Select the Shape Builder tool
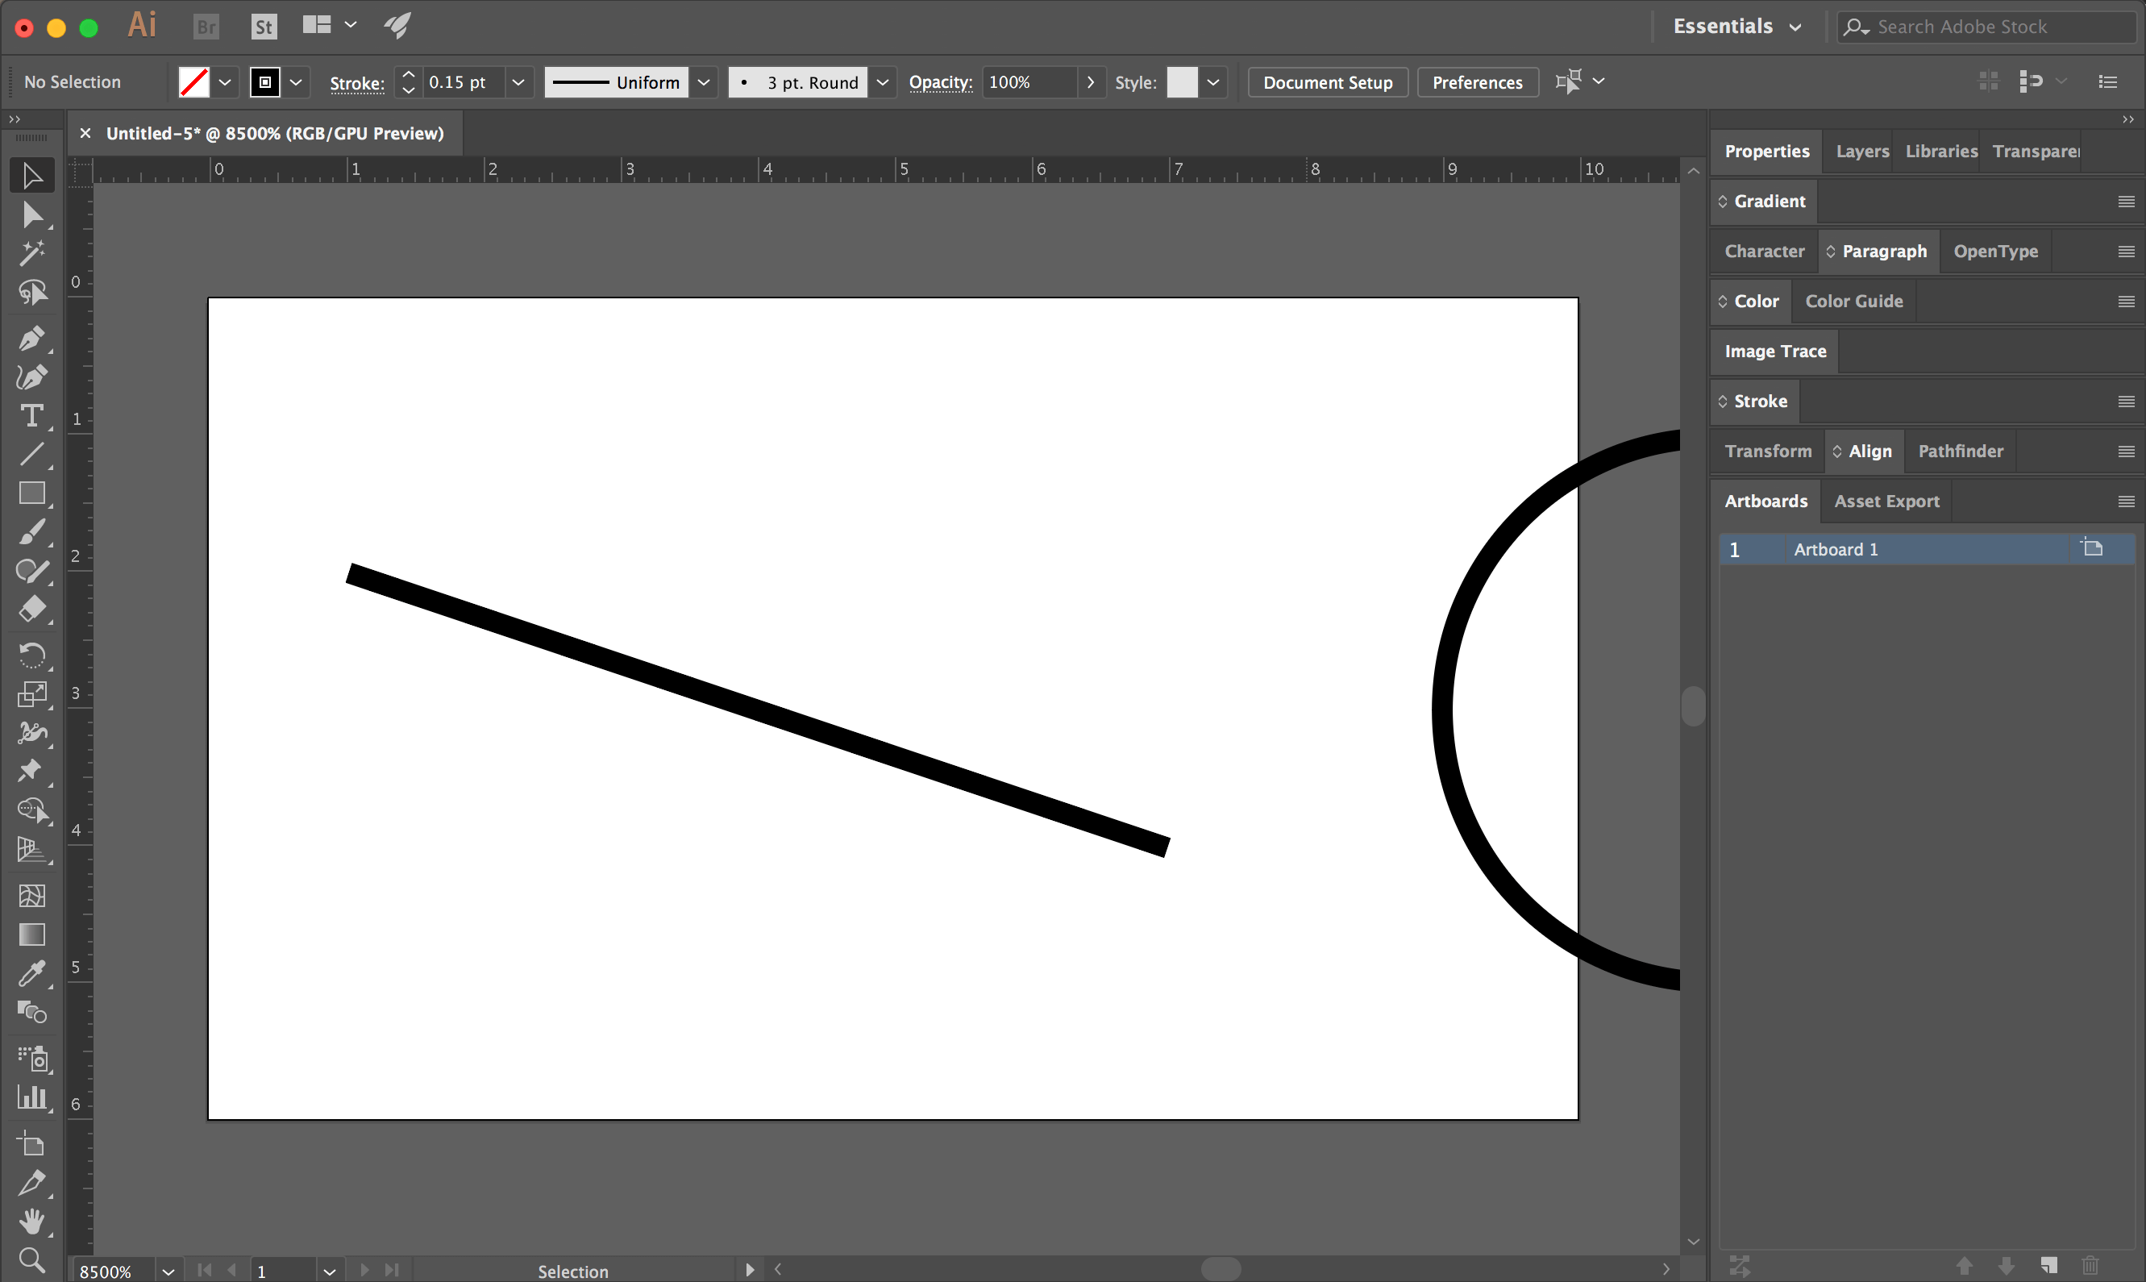The height and width of the screenshot is (1282, 2146). coord(32,810)
